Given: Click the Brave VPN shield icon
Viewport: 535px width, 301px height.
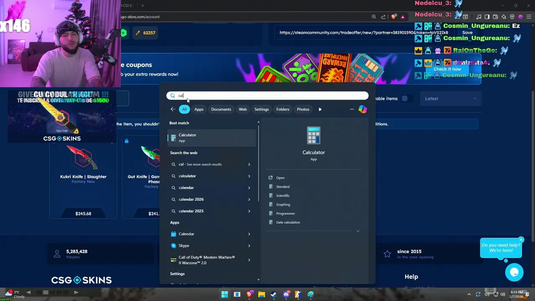Looking at the screenshot, I should tap(512, 17).
